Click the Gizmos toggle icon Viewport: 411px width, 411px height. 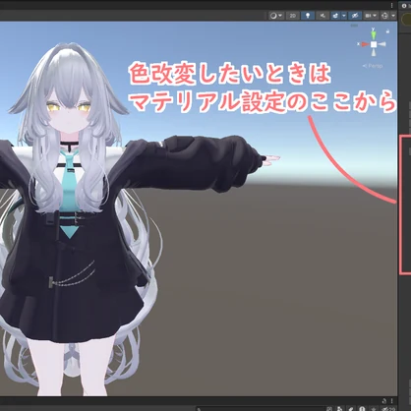pos(384,16)
